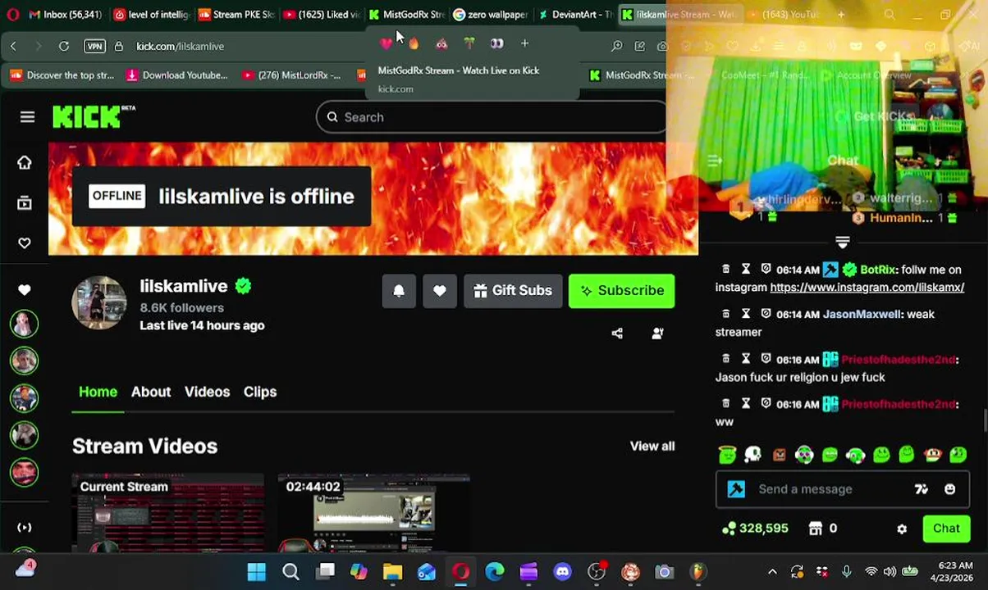Viewport: 988px width, 590px height.
Task: Open the Clips tab
Action: tap(260, 392)
